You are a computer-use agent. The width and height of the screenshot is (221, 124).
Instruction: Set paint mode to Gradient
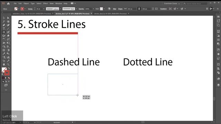tap(6, 78)
